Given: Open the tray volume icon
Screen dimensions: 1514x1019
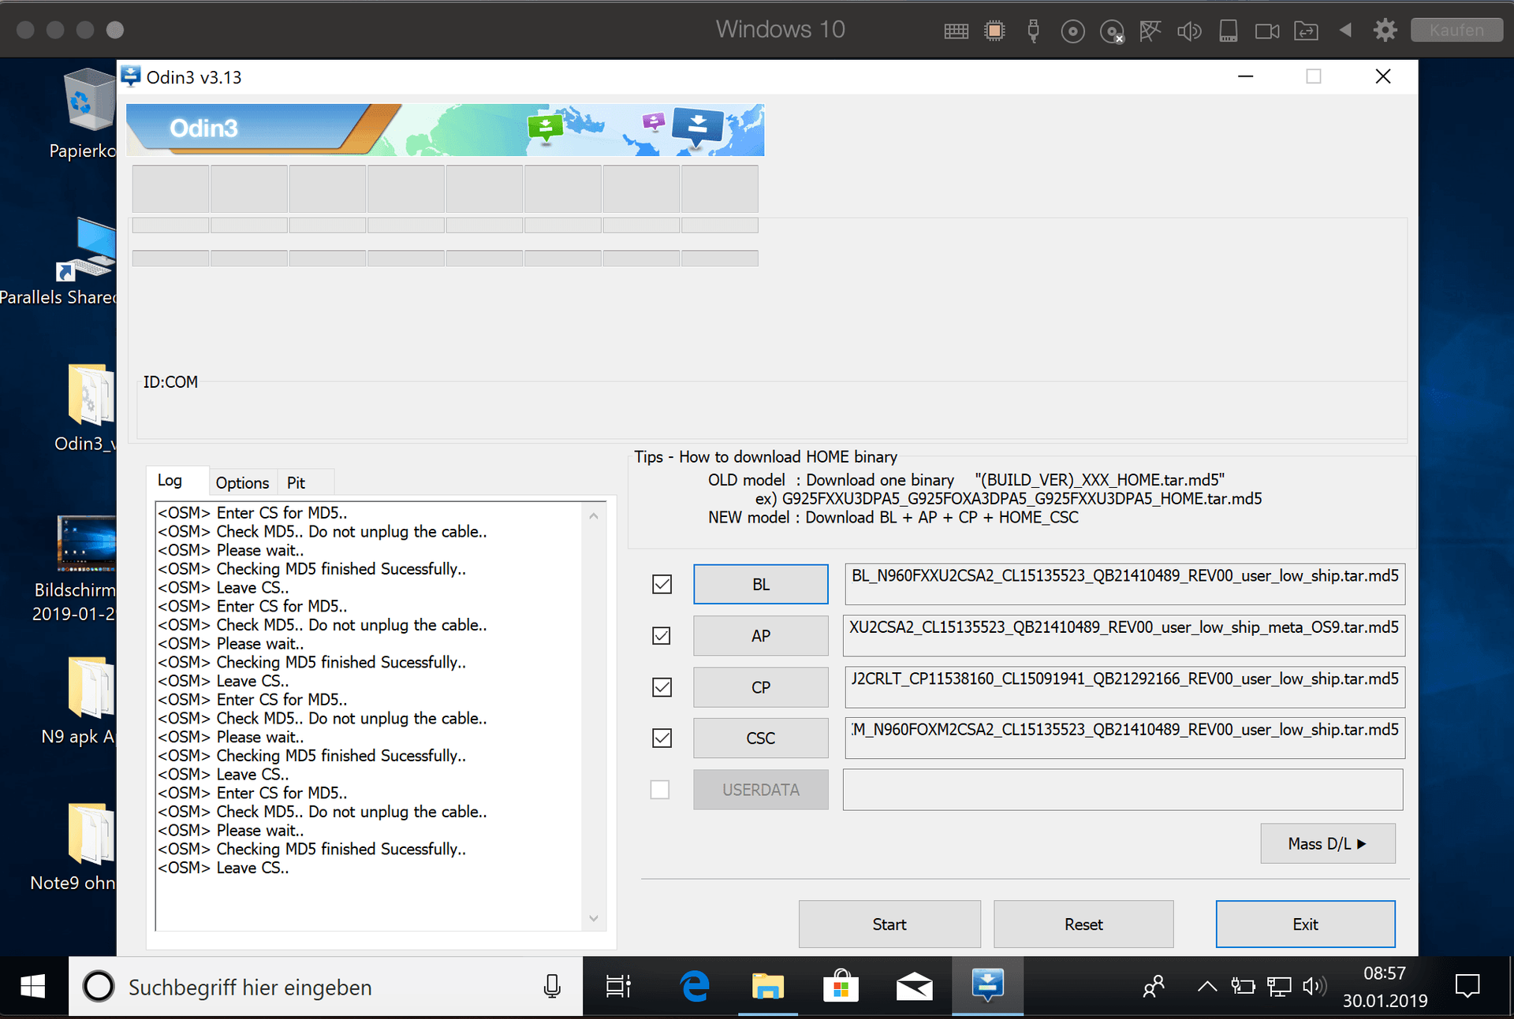Looking at the screenshot, I should pos(1314,986).
